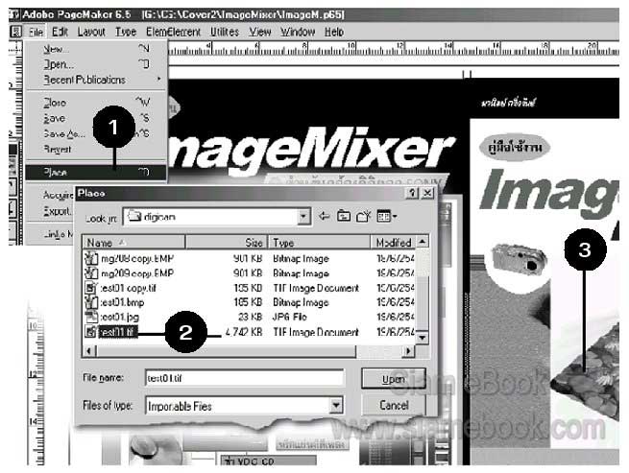Click the digital camera image on the page

point(519,258)
